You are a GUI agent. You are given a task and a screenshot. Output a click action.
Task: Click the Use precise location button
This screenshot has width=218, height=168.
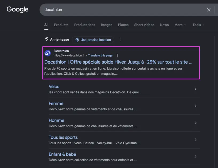pyautogui.click(x=93, y=40)
